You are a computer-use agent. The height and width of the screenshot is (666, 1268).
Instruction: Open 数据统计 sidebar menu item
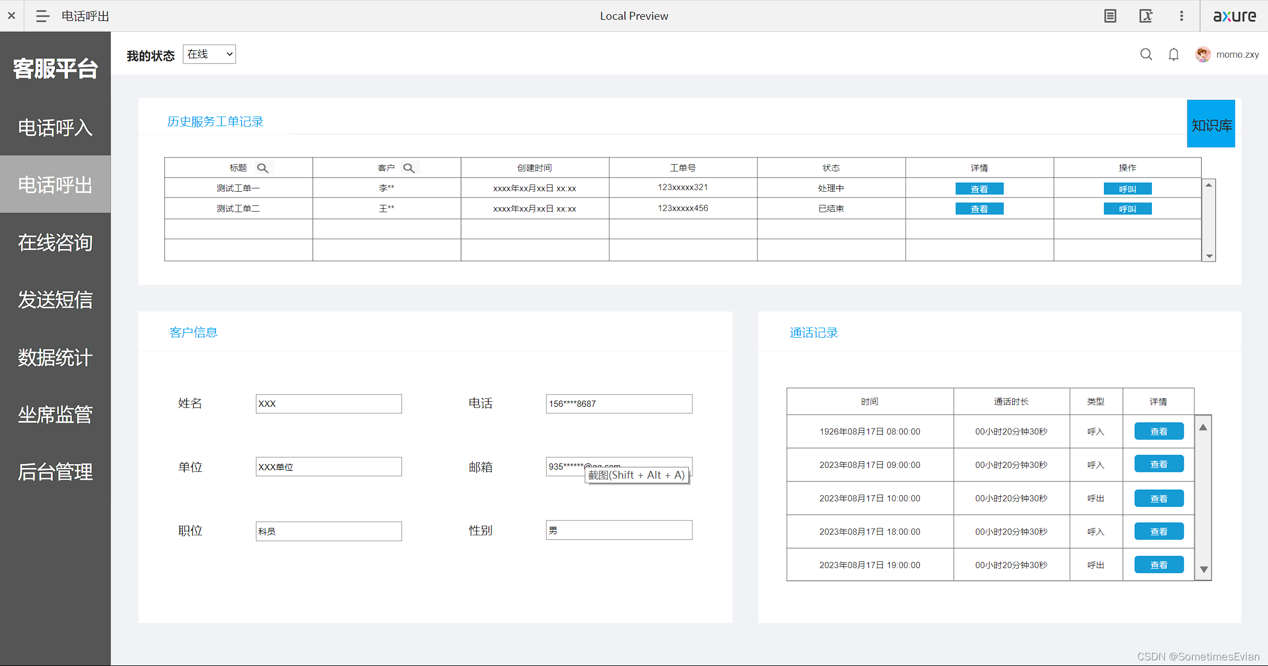coord(55,358)
